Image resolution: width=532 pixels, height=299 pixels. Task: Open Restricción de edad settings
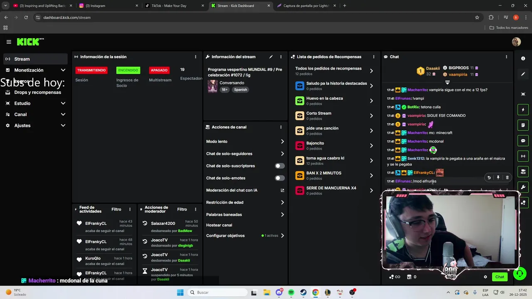pos(245,202)
